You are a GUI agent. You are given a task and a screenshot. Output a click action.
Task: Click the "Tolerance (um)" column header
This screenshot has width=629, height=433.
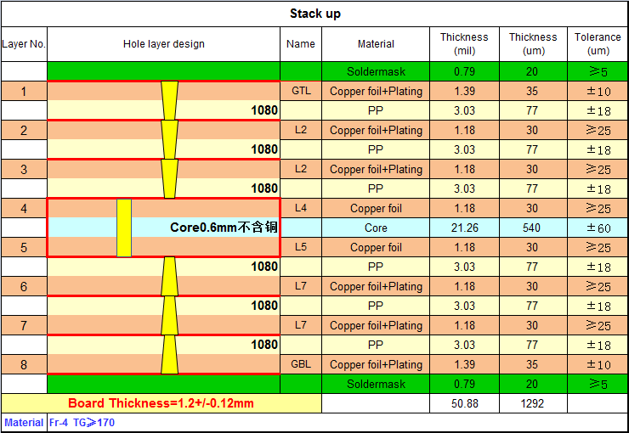point(598,44)
